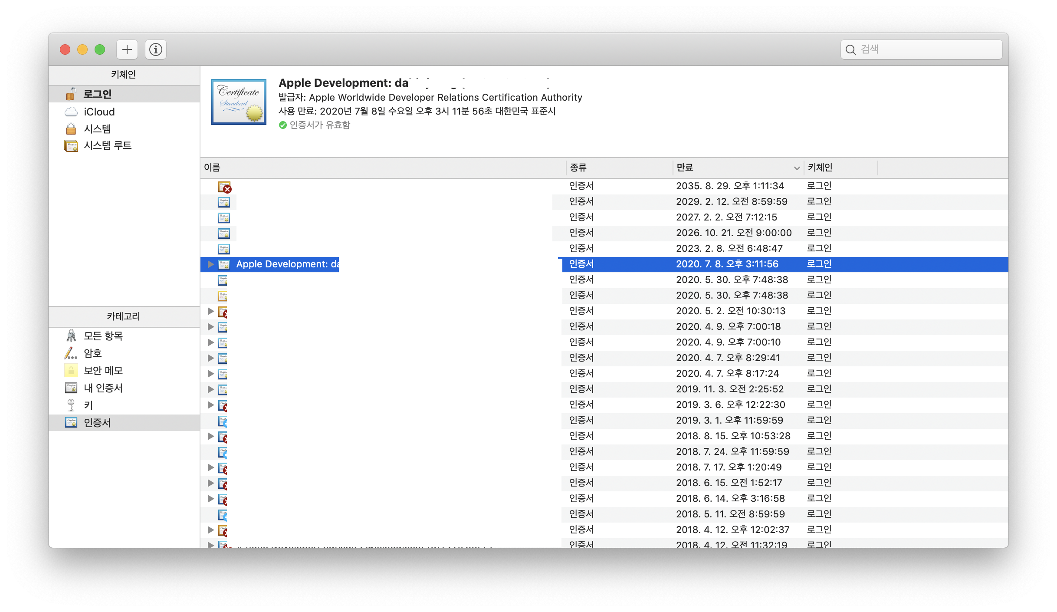Click the plus button to add keychain item
1057x612 pixels.
pyautogui.click(x=127, y=49)
